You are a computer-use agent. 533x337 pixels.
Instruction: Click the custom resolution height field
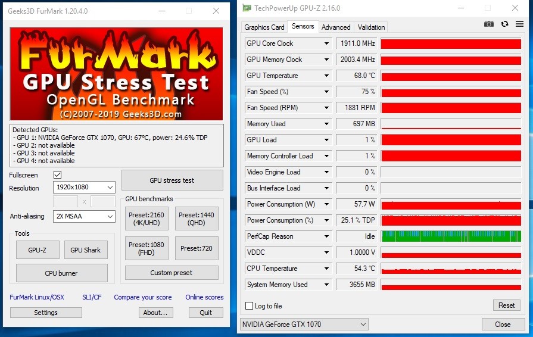[x=102, y=201]
